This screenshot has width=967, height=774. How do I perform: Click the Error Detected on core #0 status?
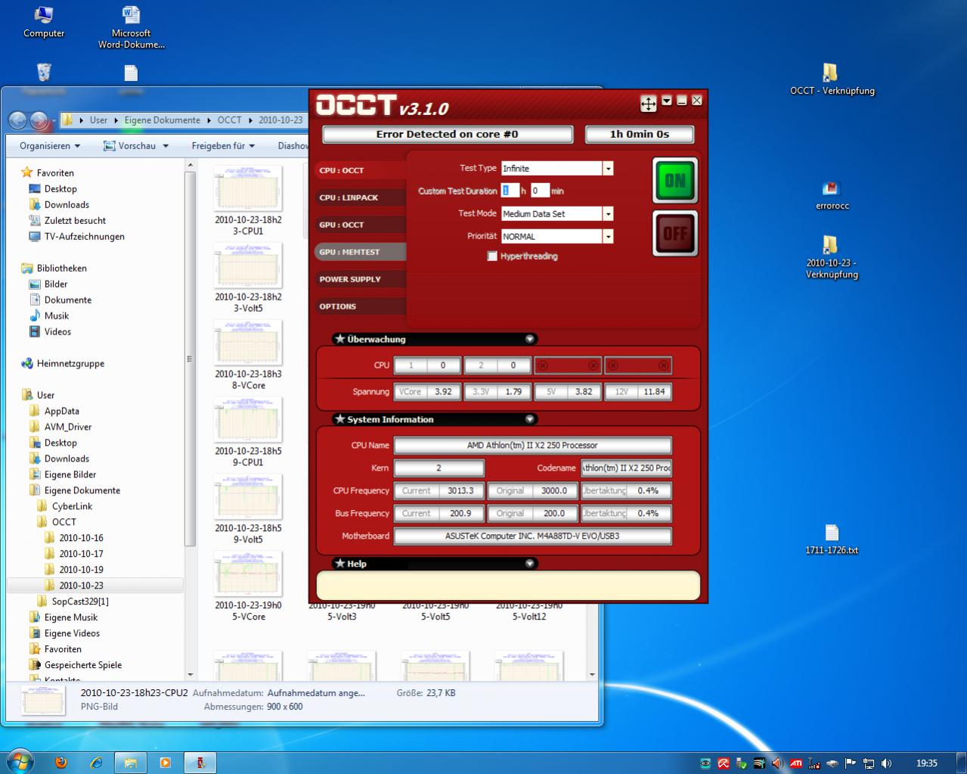(448, 134)
